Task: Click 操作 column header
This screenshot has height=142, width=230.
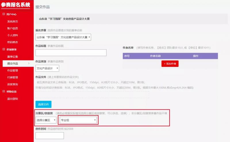Action: pyautogui.click(x=196, y=56)
